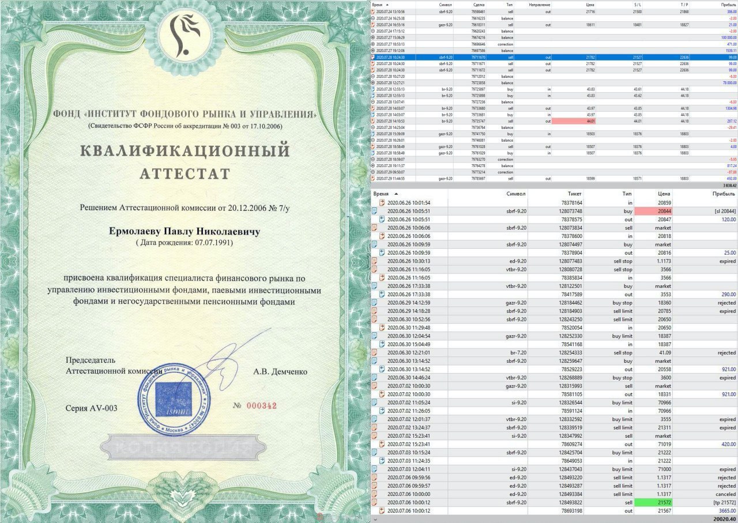
Task: Click the lower table's Прибыль column header
Action: (x=723, y=194)
